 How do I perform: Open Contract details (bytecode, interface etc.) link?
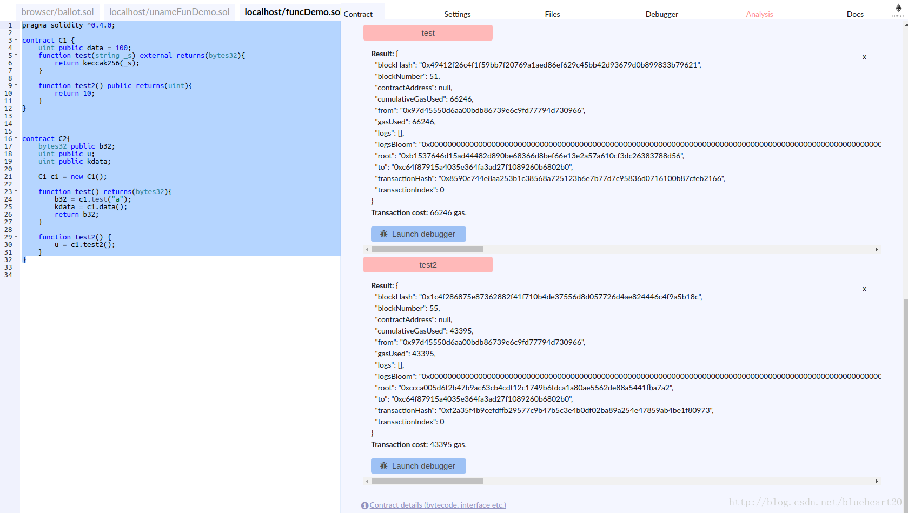pyautogui.click(x=438, y=505)
